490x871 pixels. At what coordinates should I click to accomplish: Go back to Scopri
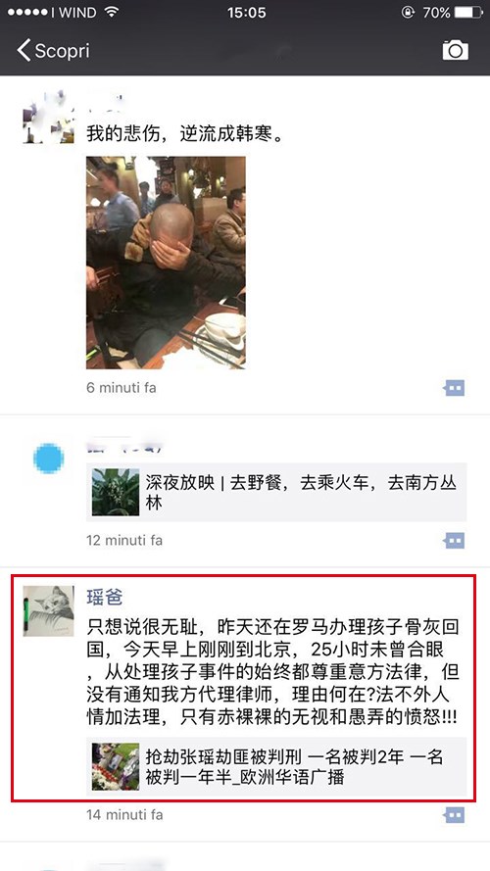tap(53, 51)
